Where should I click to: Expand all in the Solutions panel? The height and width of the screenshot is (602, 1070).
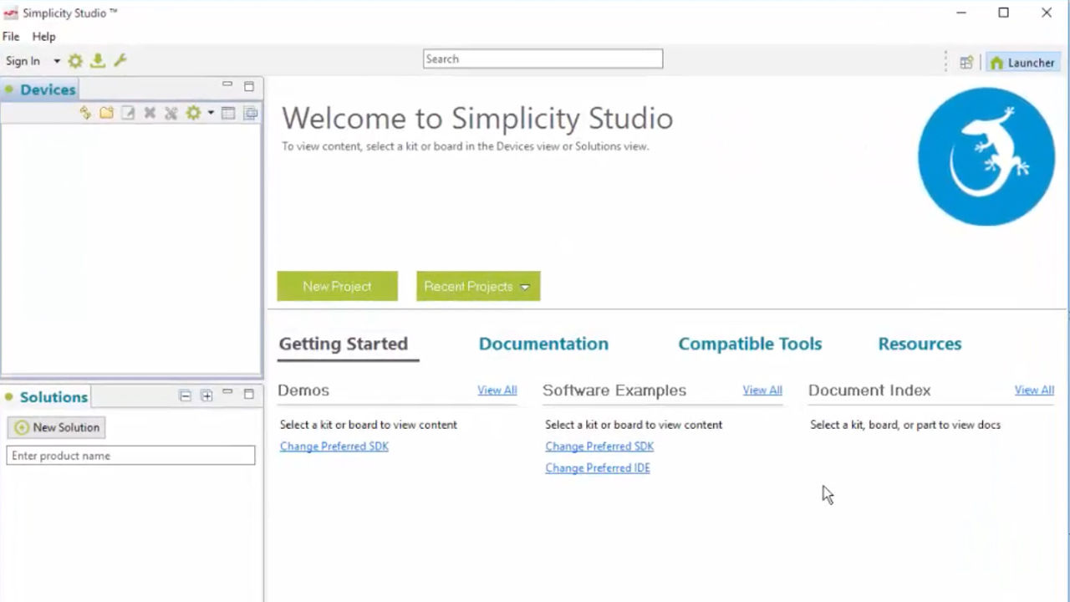click(206, 395)
